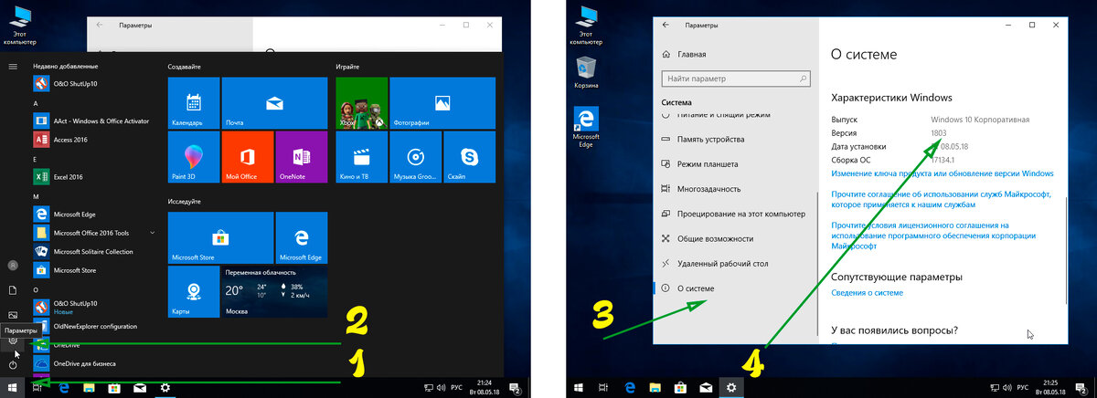The height and width of the screenshot is (398, 1097).
Task: Open the Скайп tile
Action: click(469, 157)
